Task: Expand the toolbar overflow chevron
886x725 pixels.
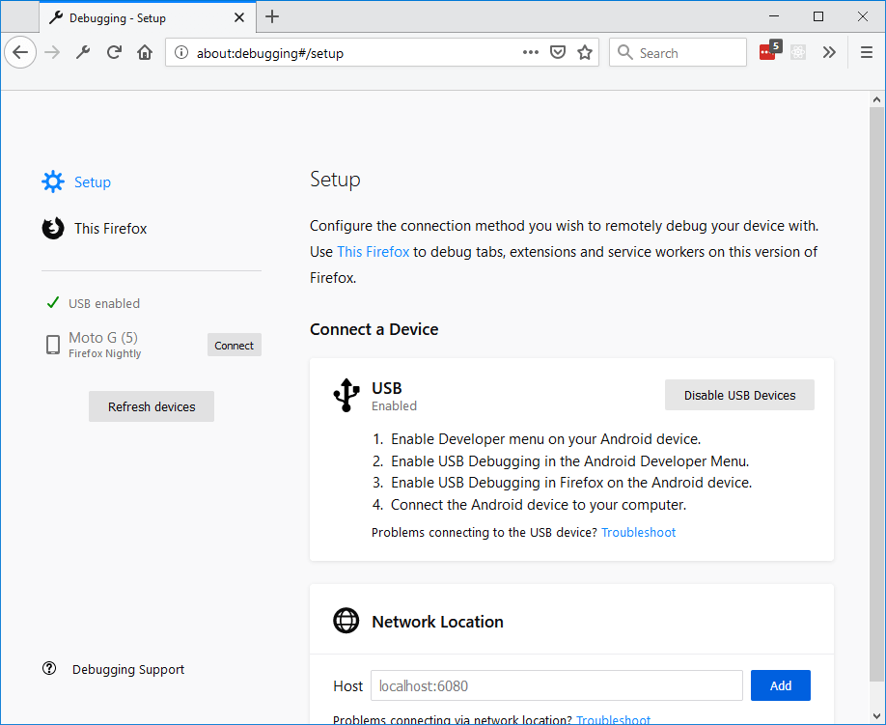Action: [829, 52]
